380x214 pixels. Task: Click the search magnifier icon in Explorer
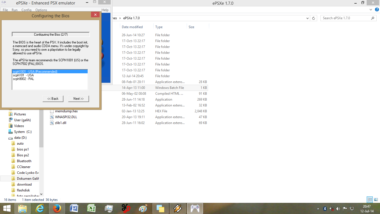(x=373, y=18)
